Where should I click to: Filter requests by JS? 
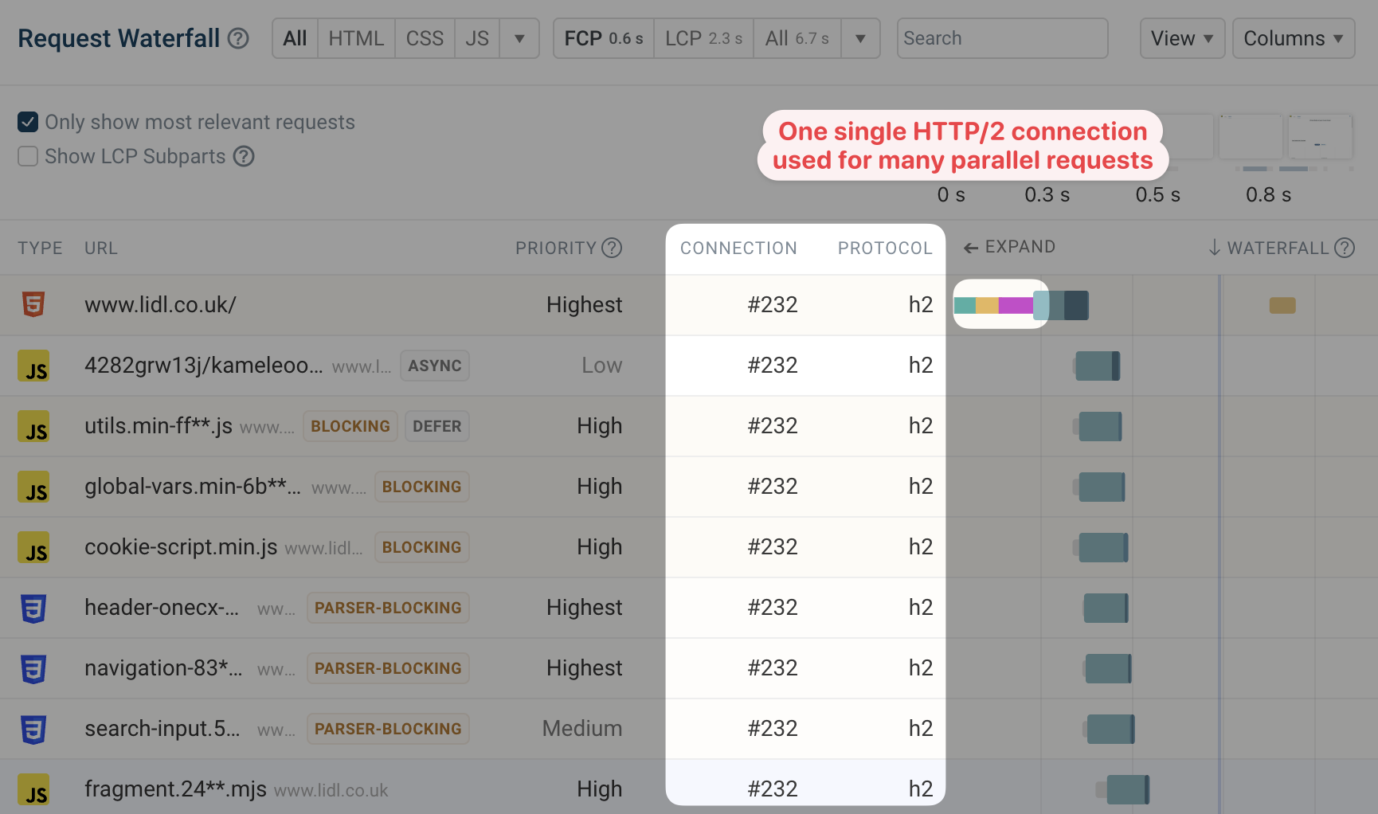click(477, 38)
